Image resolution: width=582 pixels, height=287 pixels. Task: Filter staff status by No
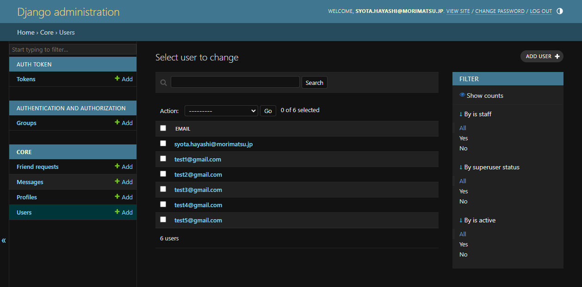(464, 148)
